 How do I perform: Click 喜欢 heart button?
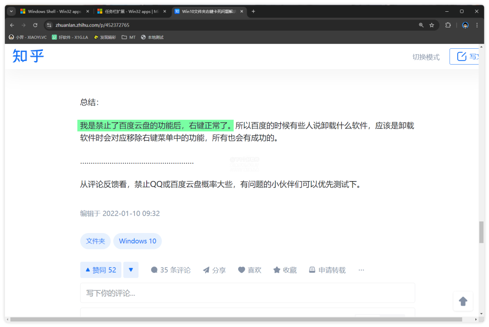[249, 270]
